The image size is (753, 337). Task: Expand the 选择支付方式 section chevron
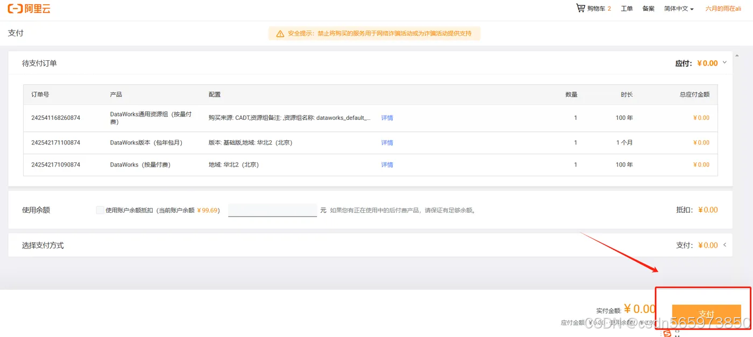point(724,245)
